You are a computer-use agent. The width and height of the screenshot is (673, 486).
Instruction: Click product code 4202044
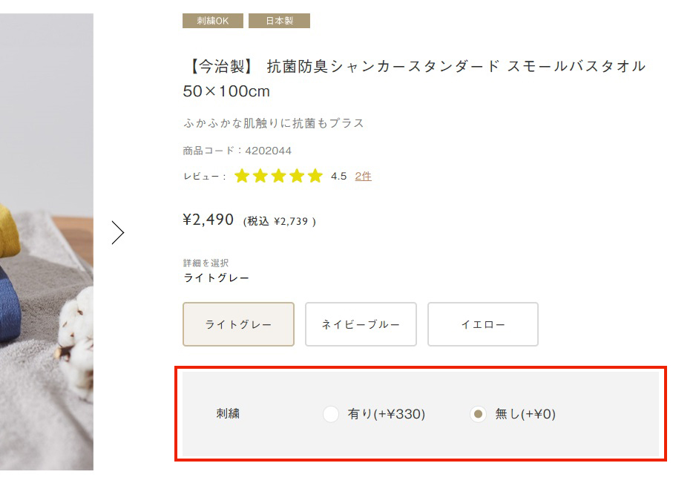tap(268, 151)
